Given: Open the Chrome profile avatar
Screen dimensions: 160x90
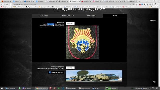Looking at the screenshot, I should (155, 4).
